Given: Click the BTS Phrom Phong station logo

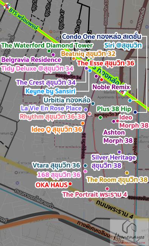Looking at the screenshot, I should point(7,6).
